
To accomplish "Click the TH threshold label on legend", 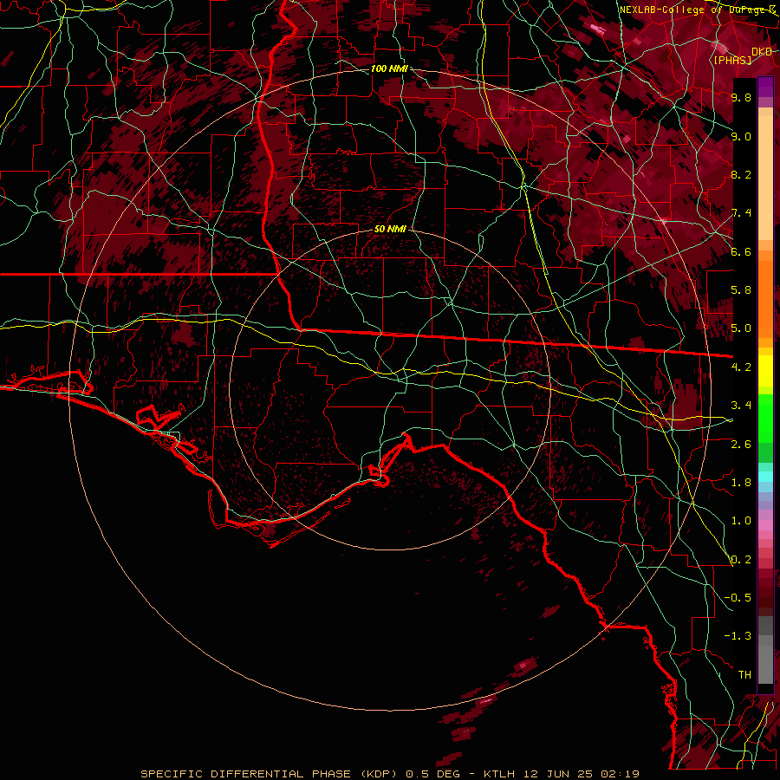I will click(744, 675).
